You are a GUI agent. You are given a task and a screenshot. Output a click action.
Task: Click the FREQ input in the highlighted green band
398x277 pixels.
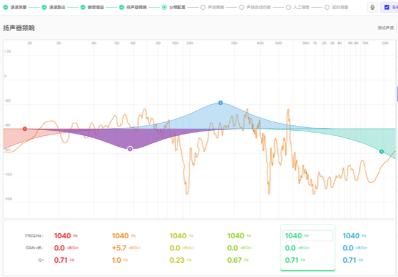click(307, 236)
